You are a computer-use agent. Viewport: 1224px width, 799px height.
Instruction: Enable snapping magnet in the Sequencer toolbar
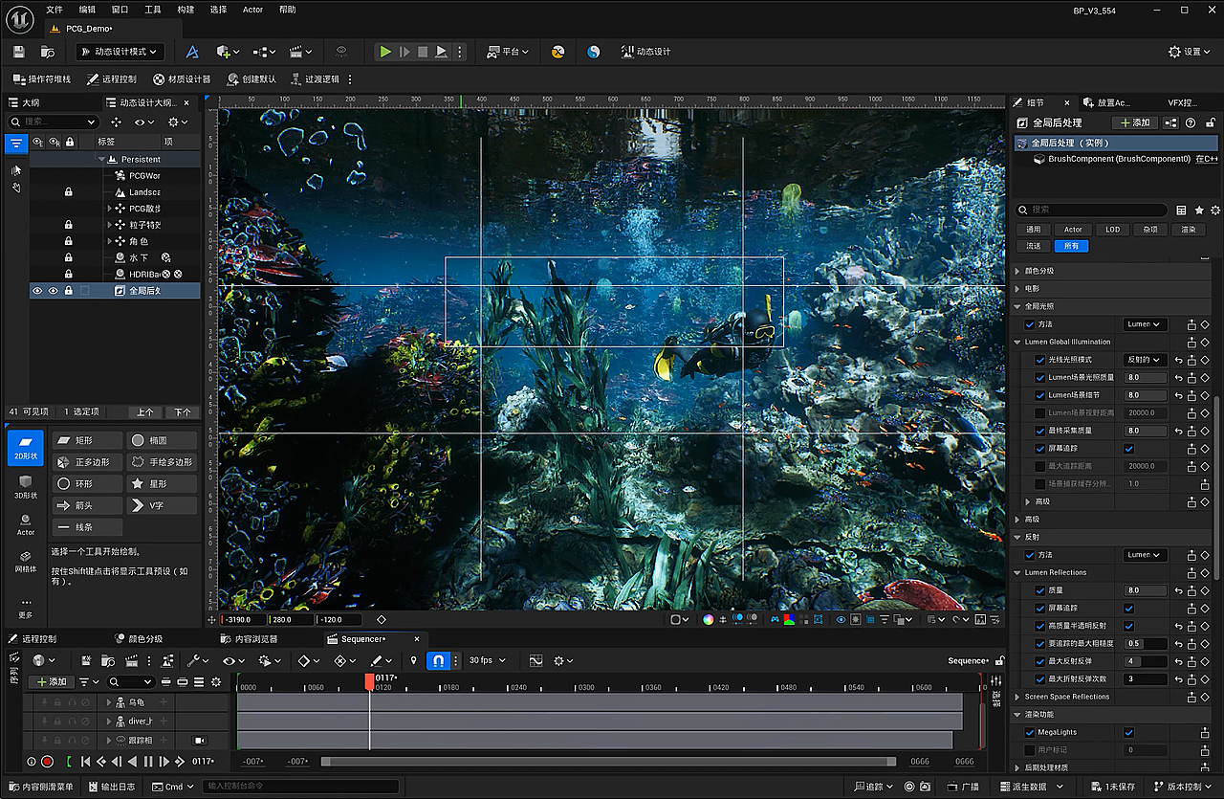coord(439,660)
